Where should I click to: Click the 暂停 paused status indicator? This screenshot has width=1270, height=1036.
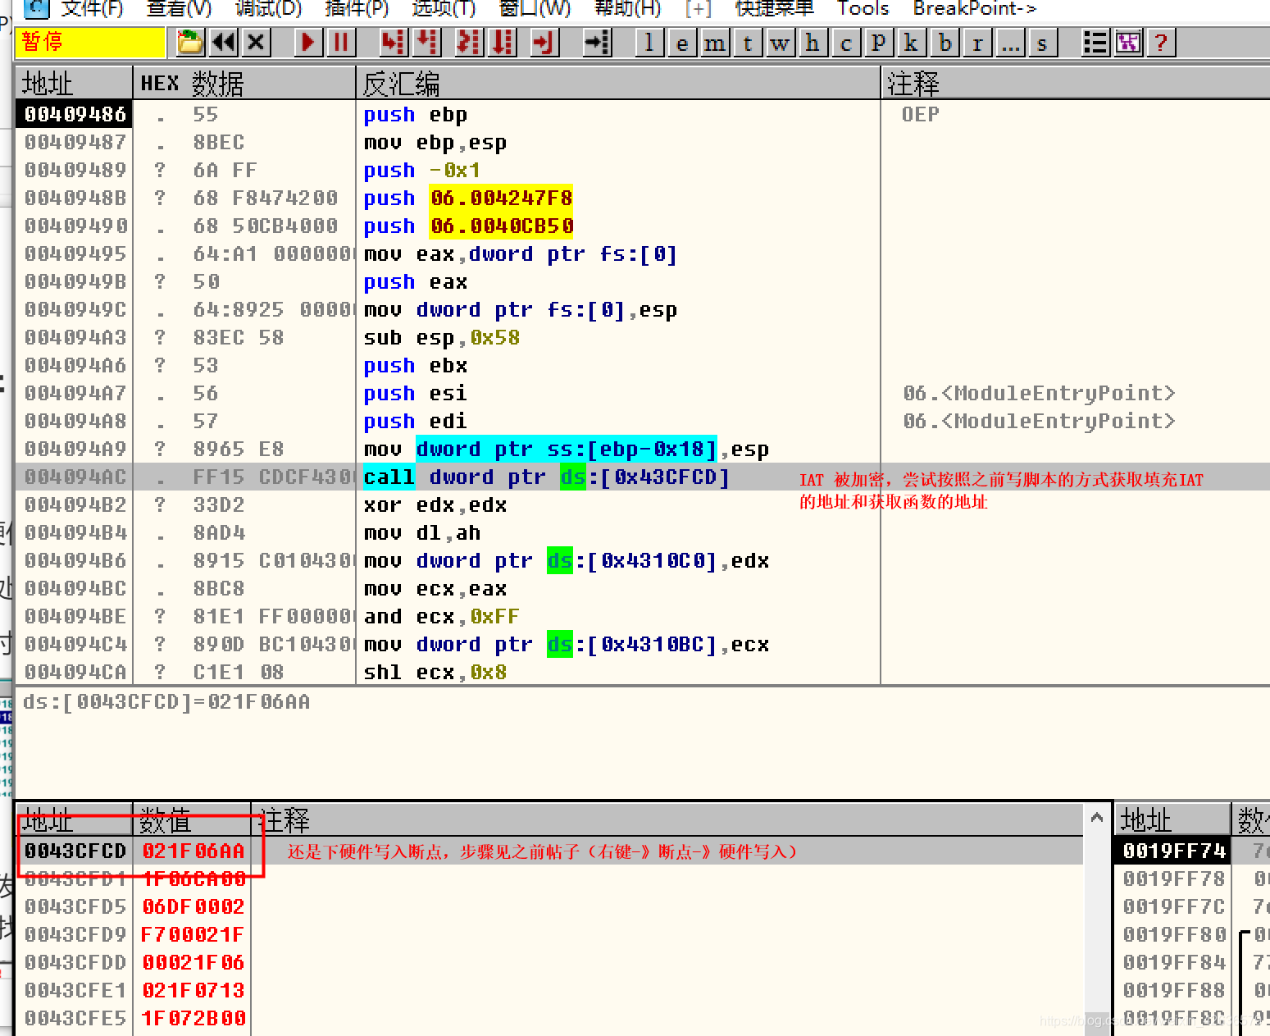[x=90, y=42]
